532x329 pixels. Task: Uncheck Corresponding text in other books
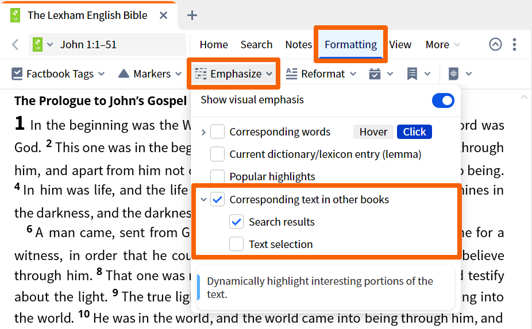[218, 199]
